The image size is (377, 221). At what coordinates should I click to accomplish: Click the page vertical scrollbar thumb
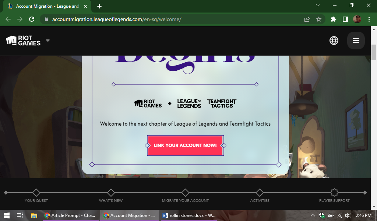(x=374, y=52)
